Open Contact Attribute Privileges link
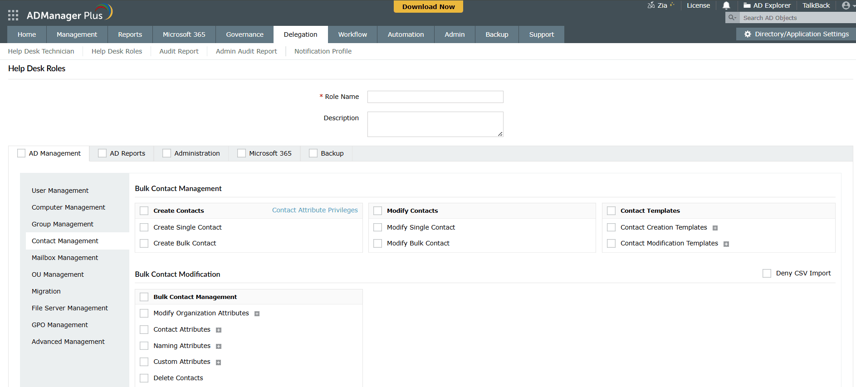The width and height of the screenshot is (856, 387). [315, 210]
